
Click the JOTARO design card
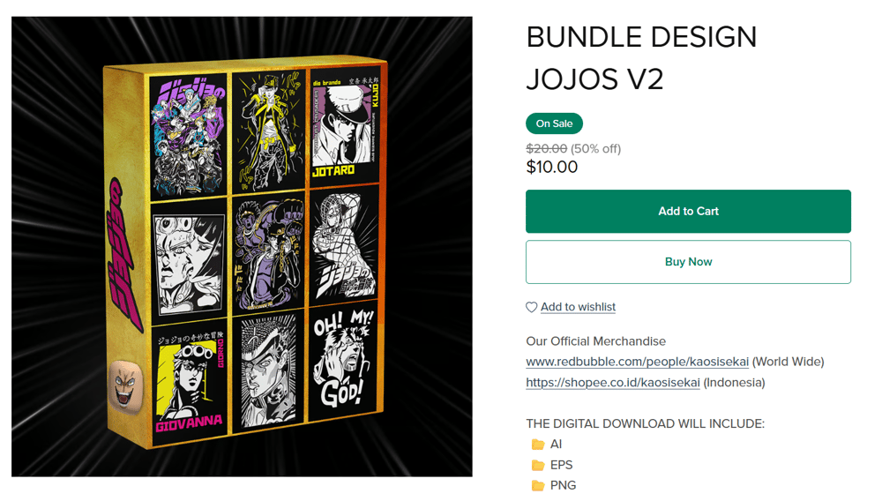point(346,126)
